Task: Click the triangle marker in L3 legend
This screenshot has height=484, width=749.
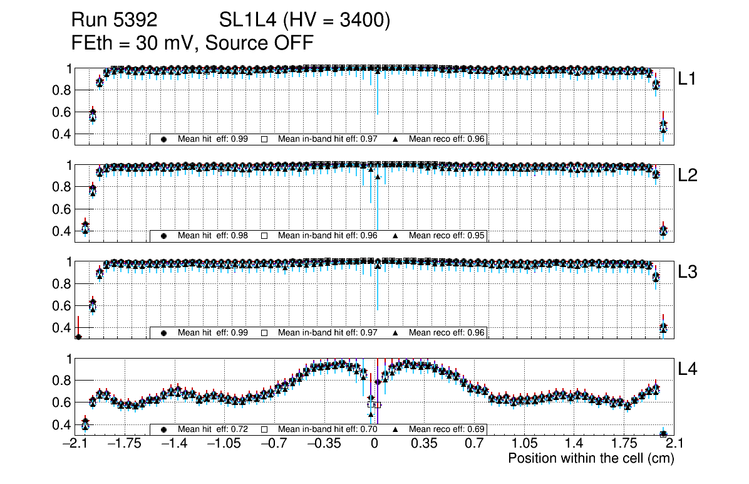Action: [x=396, y=333]
